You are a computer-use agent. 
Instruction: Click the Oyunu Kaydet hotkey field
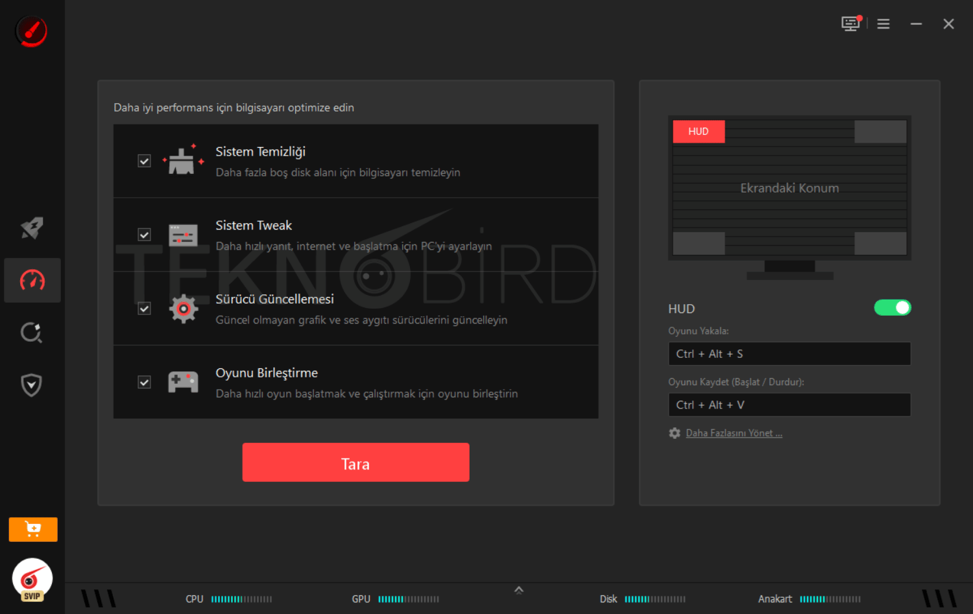(789, 405)
